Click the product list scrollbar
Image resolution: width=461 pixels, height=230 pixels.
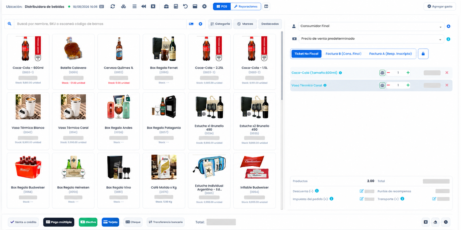pyautogui.click(x=282, y=66)
